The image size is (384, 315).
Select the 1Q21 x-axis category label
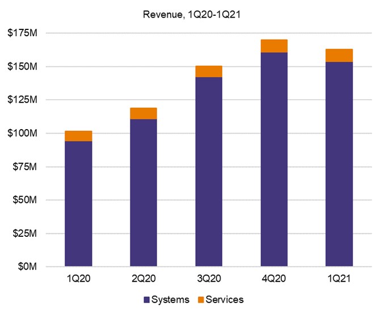point(339,278)
